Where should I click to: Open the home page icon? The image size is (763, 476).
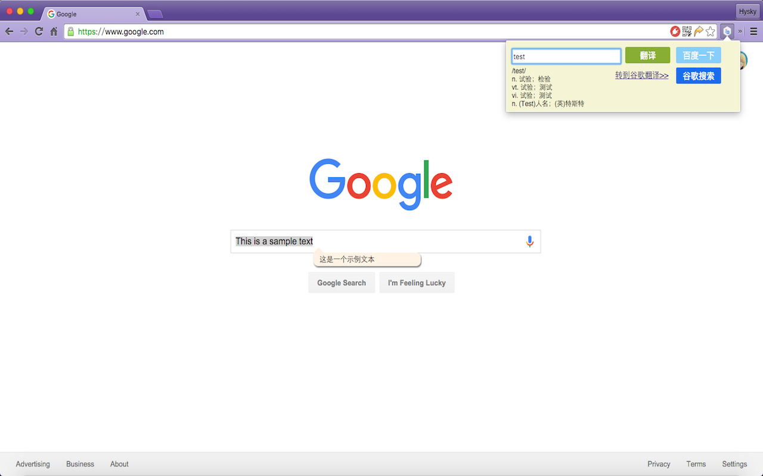point(54,32)
